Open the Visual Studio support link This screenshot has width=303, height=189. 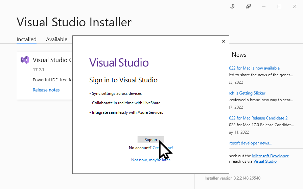pyautogui.click(x=265, y=161)
